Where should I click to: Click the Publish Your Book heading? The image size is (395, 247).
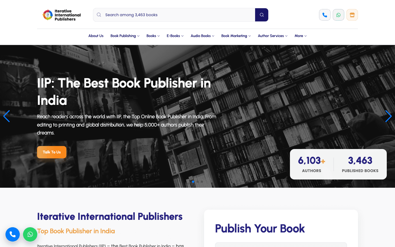tap(260, 229)
